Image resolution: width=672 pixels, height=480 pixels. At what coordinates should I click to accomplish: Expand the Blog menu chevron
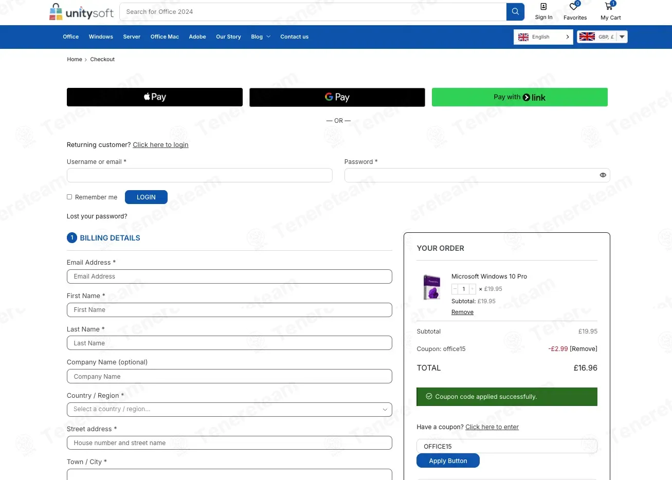tap(268, 36)
